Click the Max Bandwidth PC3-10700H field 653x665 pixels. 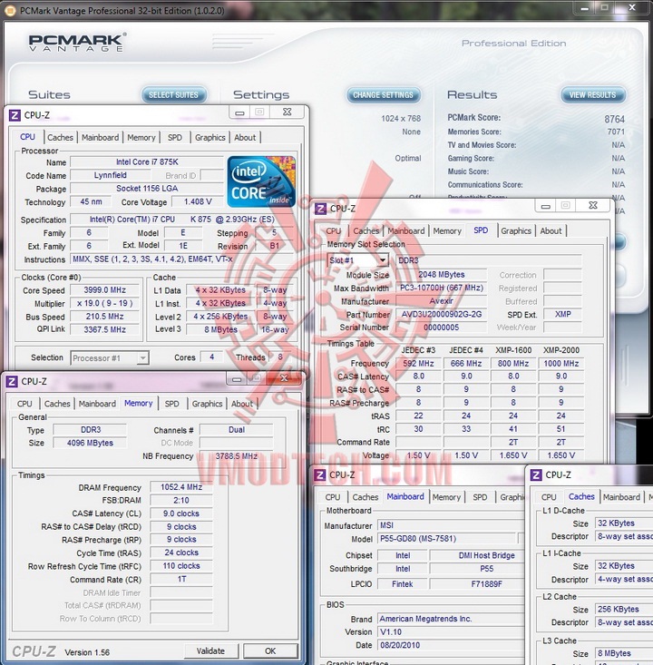pyautogui.click(x=441, y=288)
